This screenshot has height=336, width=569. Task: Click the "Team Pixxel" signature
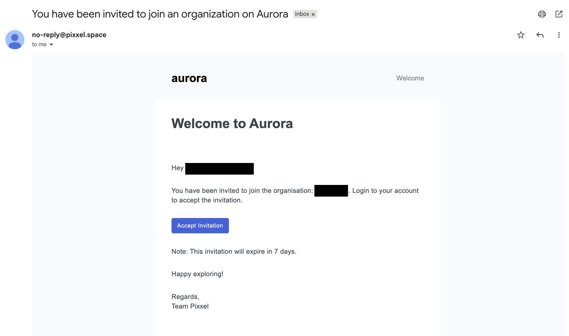point(190,306)
